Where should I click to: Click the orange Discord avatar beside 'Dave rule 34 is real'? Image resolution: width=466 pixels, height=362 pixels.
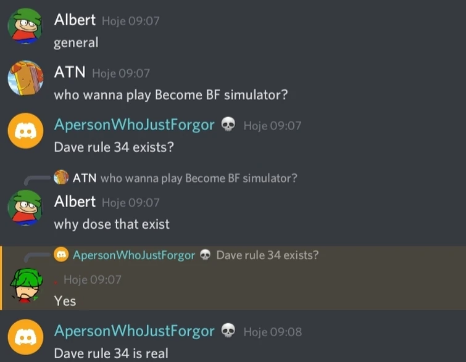point(25,337)
